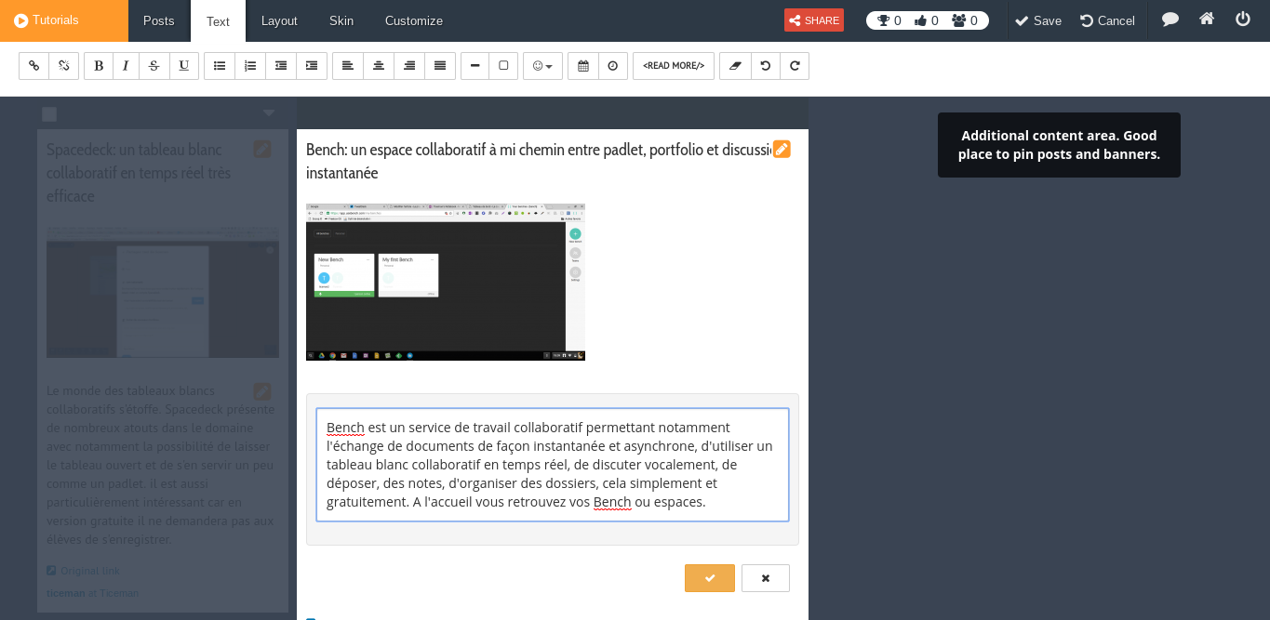Open the Bench post screenshot thumbnail
Viewport: 1270px width, 620px height.
(x=446, y=282)
